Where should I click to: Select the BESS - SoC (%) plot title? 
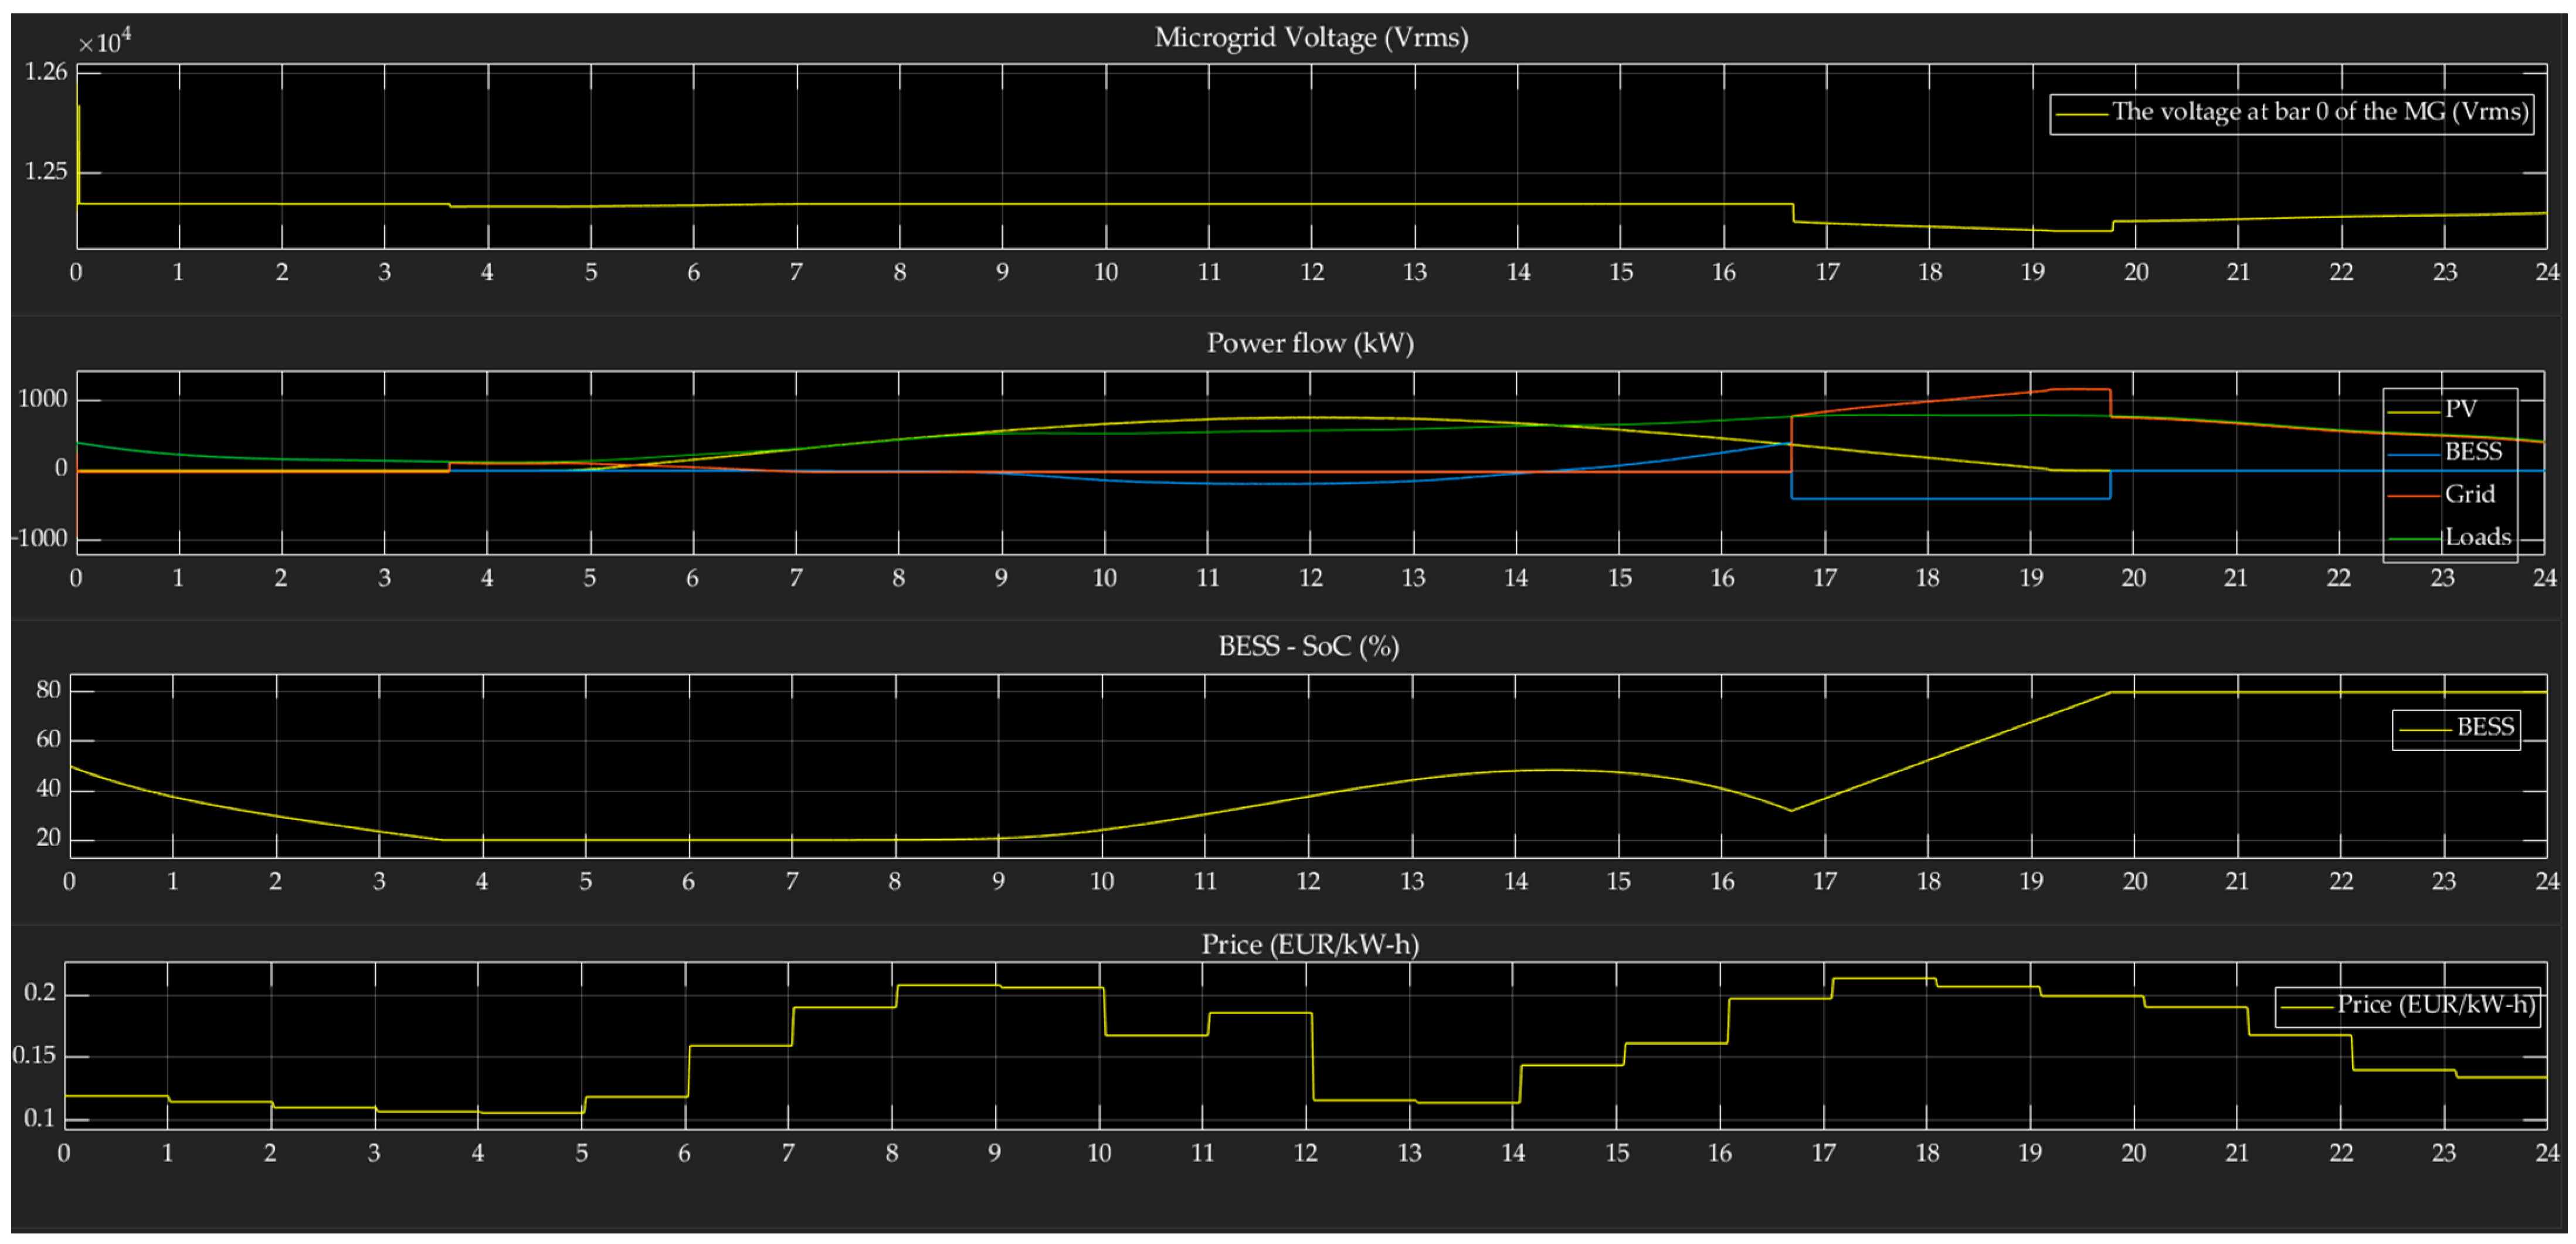click(1308, 646)
